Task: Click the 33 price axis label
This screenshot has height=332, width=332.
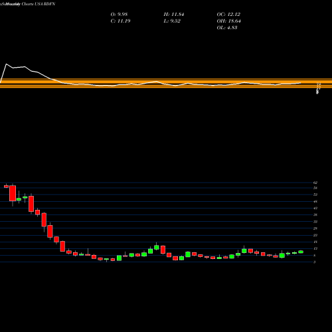Action: click(315, 222)
